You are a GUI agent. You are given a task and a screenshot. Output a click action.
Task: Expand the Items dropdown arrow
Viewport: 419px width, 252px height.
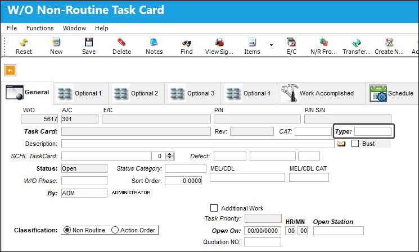pos(271,45)
